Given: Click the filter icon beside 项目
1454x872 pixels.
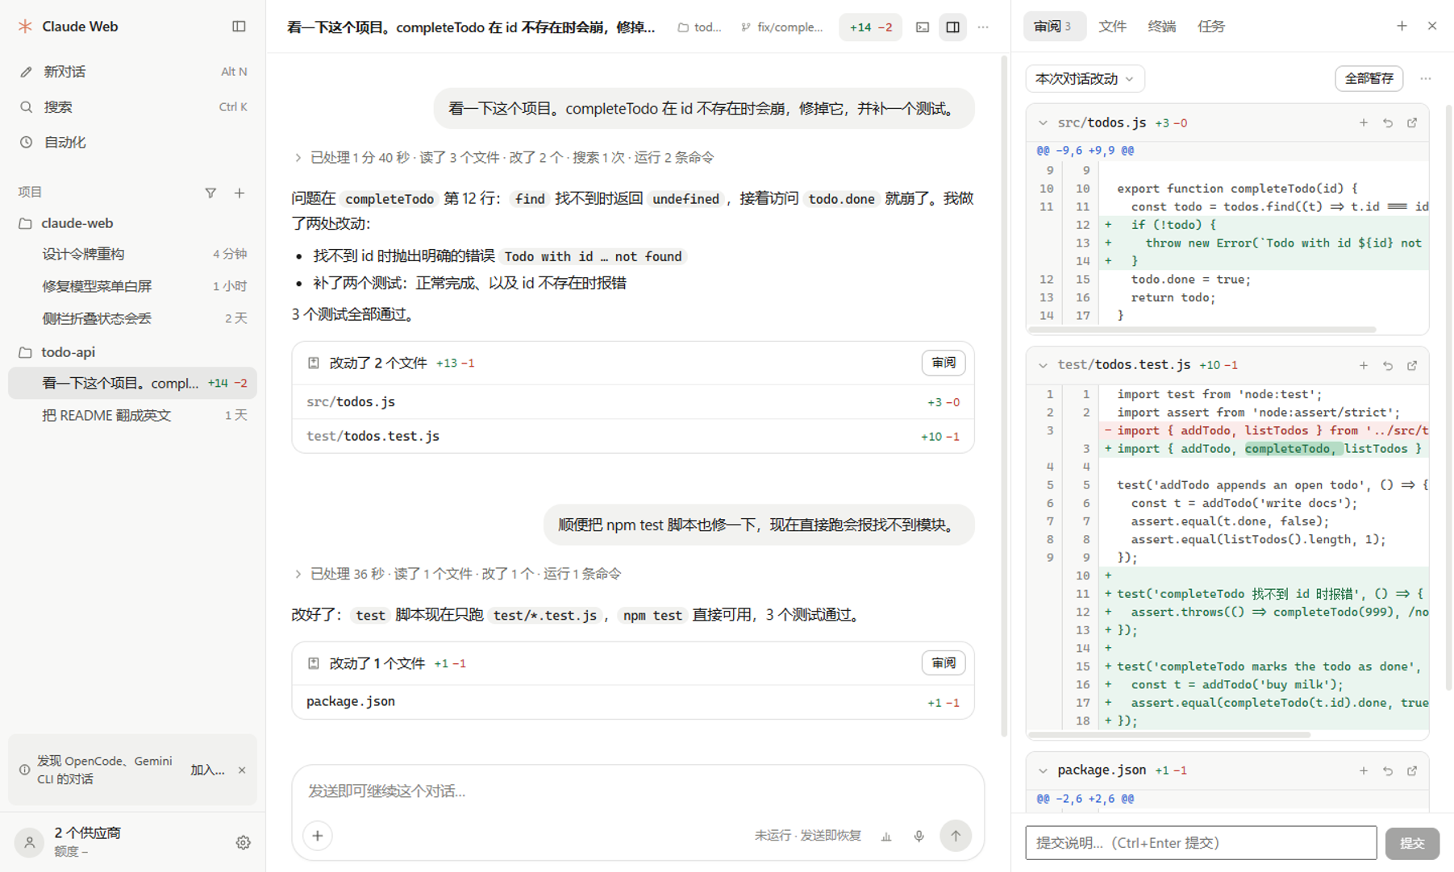Looking at the screenshot, I should coord(210,193).
